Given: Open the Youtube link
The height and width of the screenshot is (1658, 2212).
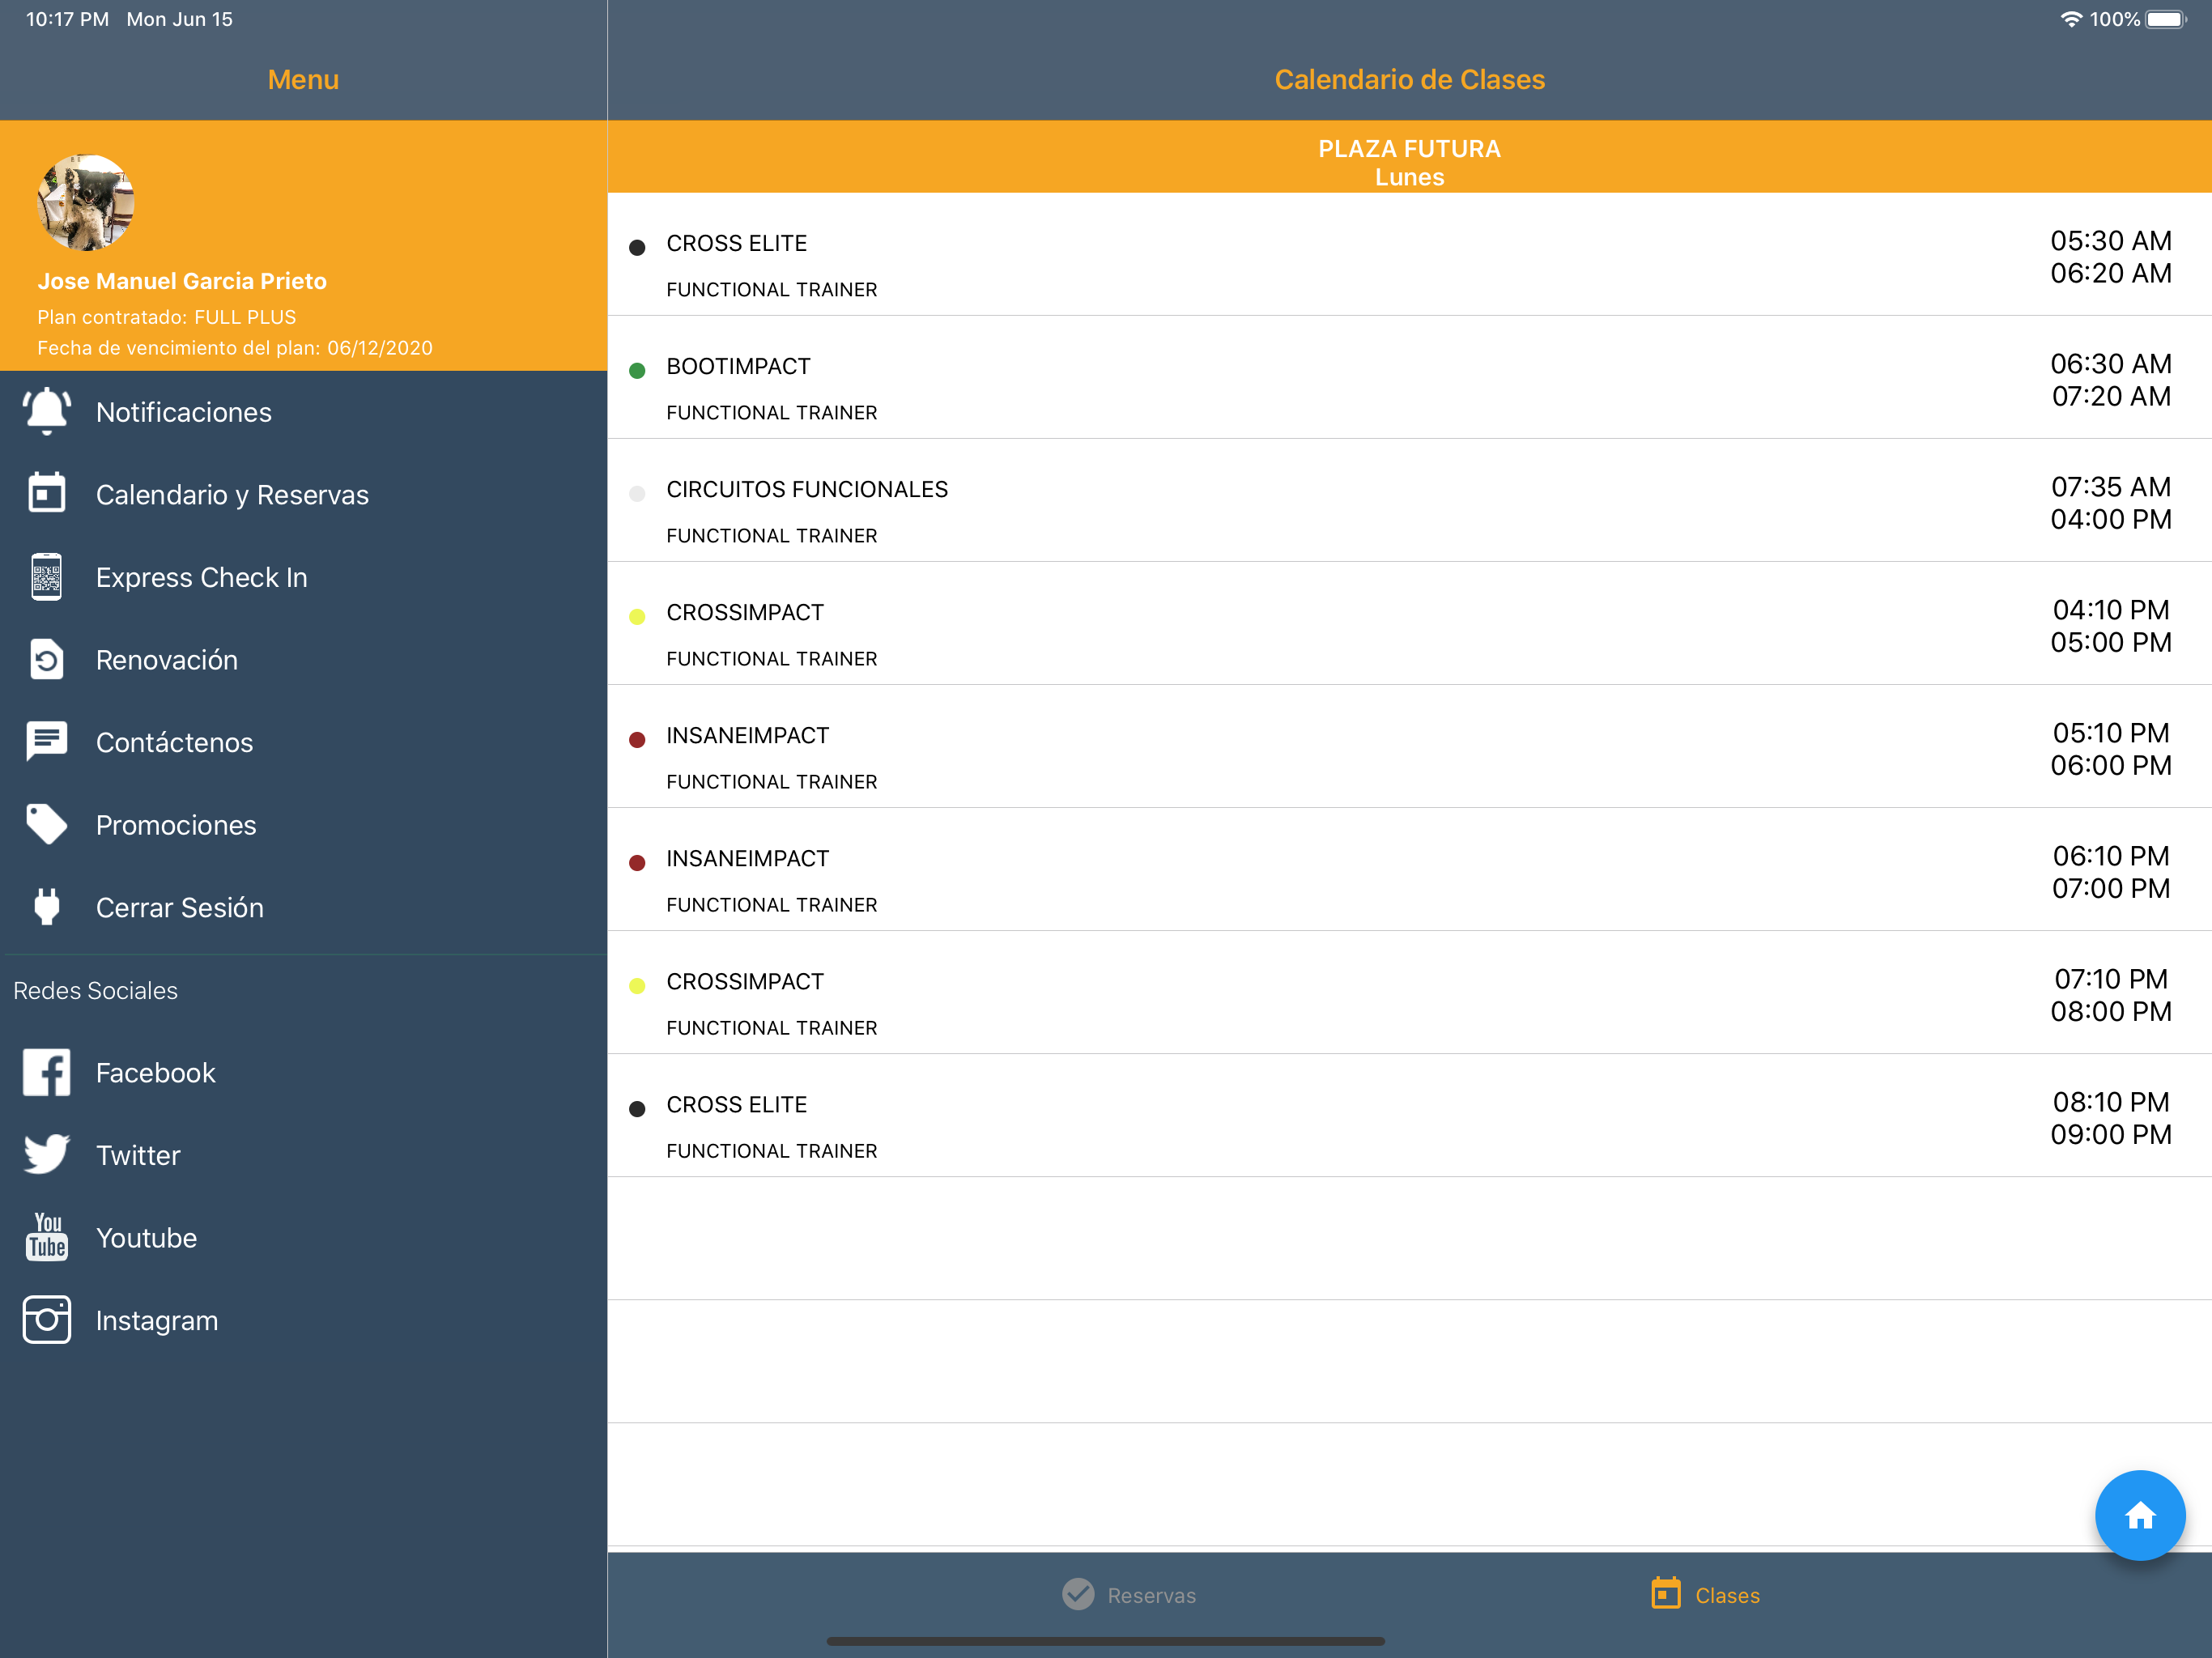Looking at the screenshot, I should (x=303, y=1237).
